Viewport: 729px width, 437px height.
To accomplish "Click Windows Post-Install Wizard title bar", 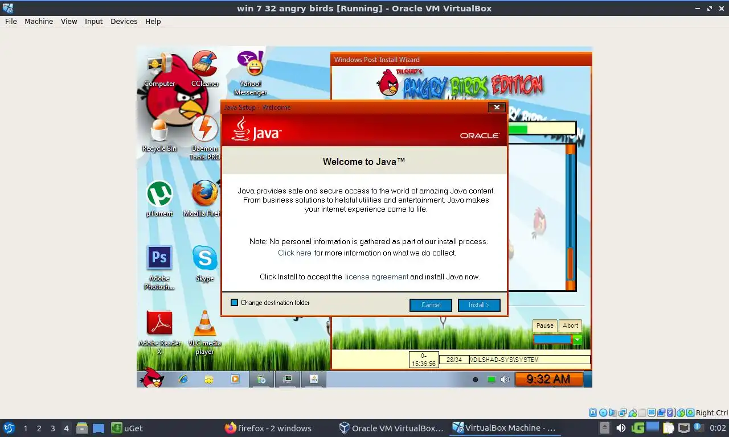I will (x=461, y=59).
